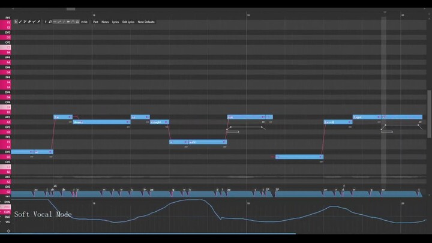
Task: Select the Eraser tool
Action: [x=29, y=22]
